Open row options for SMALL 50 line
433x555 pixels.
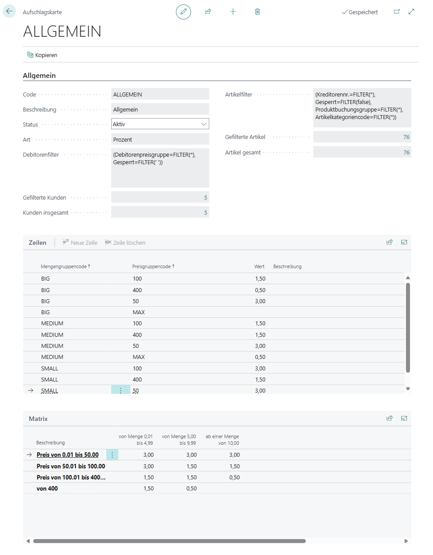coord(121,391)
